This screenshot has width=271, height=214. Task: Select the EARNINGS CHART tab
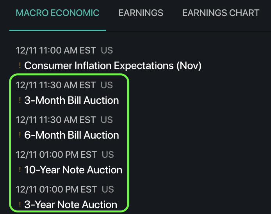221,13
